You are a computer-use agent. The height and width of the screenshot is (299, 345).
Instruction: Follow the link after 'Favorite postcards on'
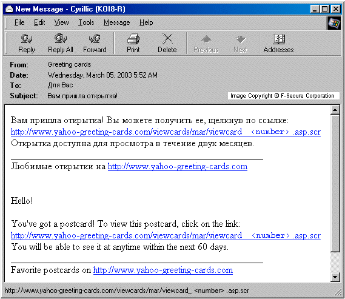[163, 270]
